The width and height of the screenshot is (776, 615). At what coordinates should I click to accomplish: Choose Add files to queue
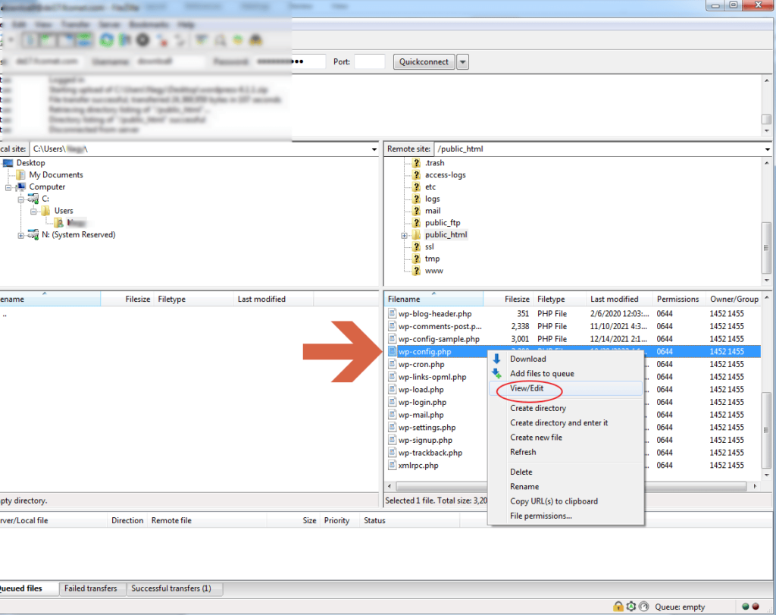[566, 374]
